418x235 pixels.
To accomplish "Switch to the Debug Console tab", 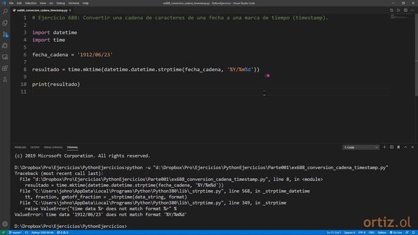I will tap(53, 148).
